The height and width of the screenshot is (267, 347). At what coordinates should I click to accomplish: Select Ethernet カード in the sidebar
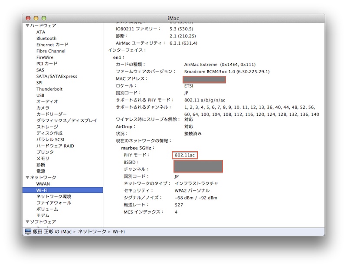click(x=52, y=45)
